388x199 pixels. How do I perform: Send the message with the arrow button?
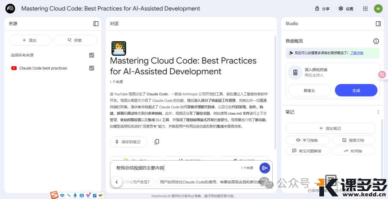tap(264, 168)
